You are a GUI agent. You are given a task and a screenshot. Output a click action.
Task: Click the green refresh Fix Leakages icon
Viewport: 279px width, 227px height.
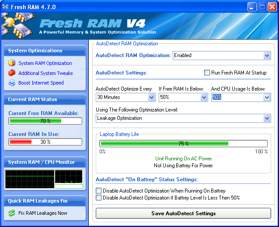12,213
